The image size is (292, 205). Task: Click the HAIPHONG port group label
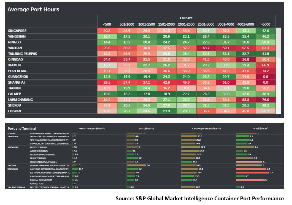click(13, 169)
